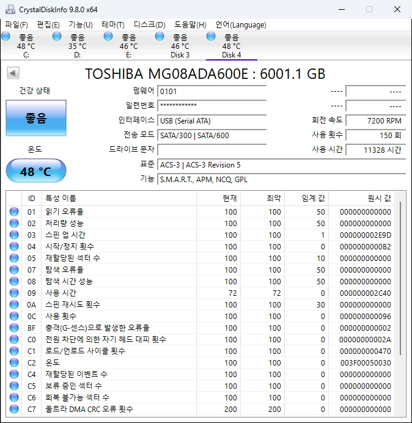Click blue status icon for attribute 0A

point(14,304)
